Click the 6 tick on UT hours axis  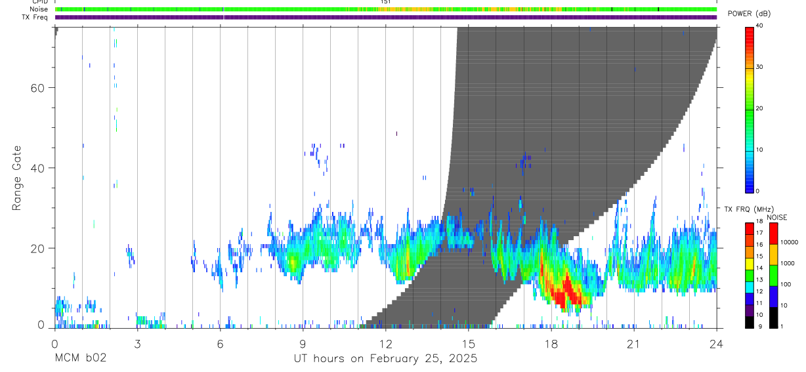coord(220,344)
